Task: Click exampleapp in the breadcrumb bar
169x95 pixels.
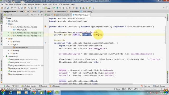Action: 74,11
